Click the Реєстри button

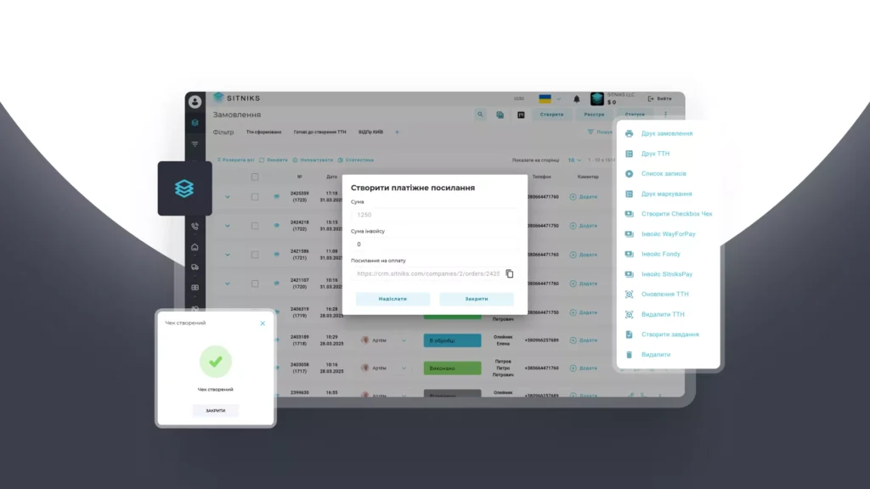[x=594, y=115]
